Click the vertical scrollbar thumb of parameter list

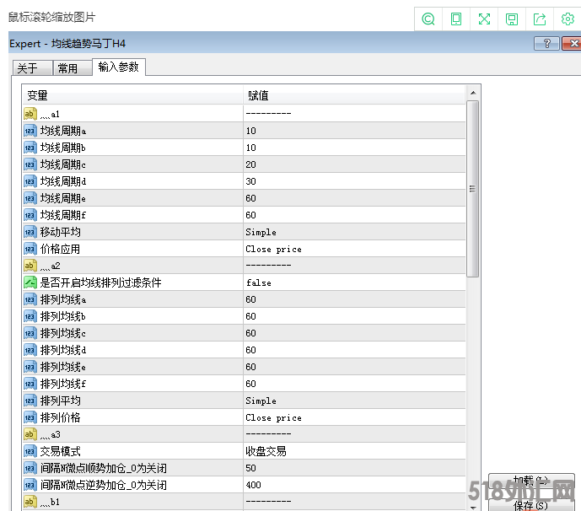pyautogui.click(x=473, y=189)
